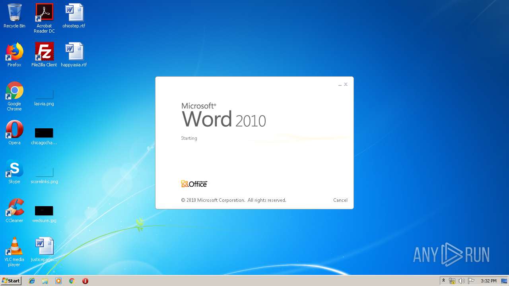Click the Show desktop button
This screenshot has width=509, height=286.
(x=504, y=281)
